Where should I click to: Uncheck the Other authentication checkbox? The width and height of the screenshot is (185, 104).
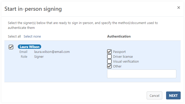(109, 66)
